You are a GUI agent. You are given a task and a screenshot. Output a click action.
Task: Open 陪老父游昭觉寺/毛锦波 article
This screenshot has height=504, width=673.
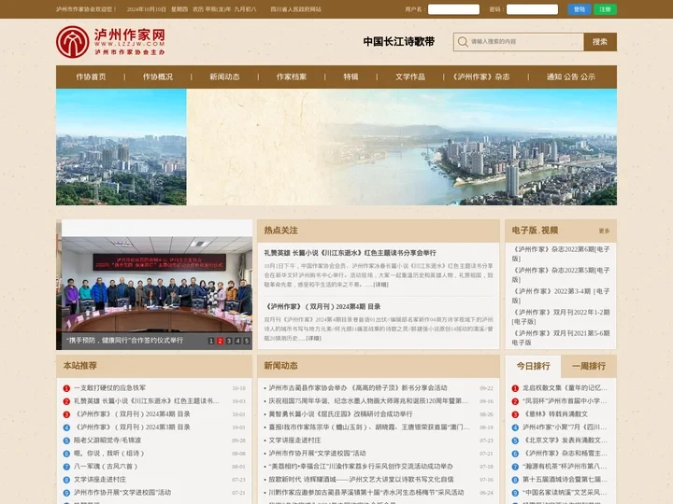[107, 441]
